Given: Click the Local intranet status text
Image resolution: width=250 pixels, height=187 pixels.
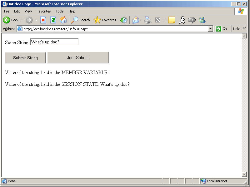Looking at the screenshot, I should pyautogui.click(x=217, y=181).
